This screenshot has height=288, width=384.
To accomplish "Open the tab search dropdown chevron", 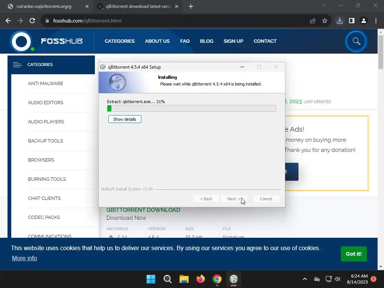I will 324,5.
